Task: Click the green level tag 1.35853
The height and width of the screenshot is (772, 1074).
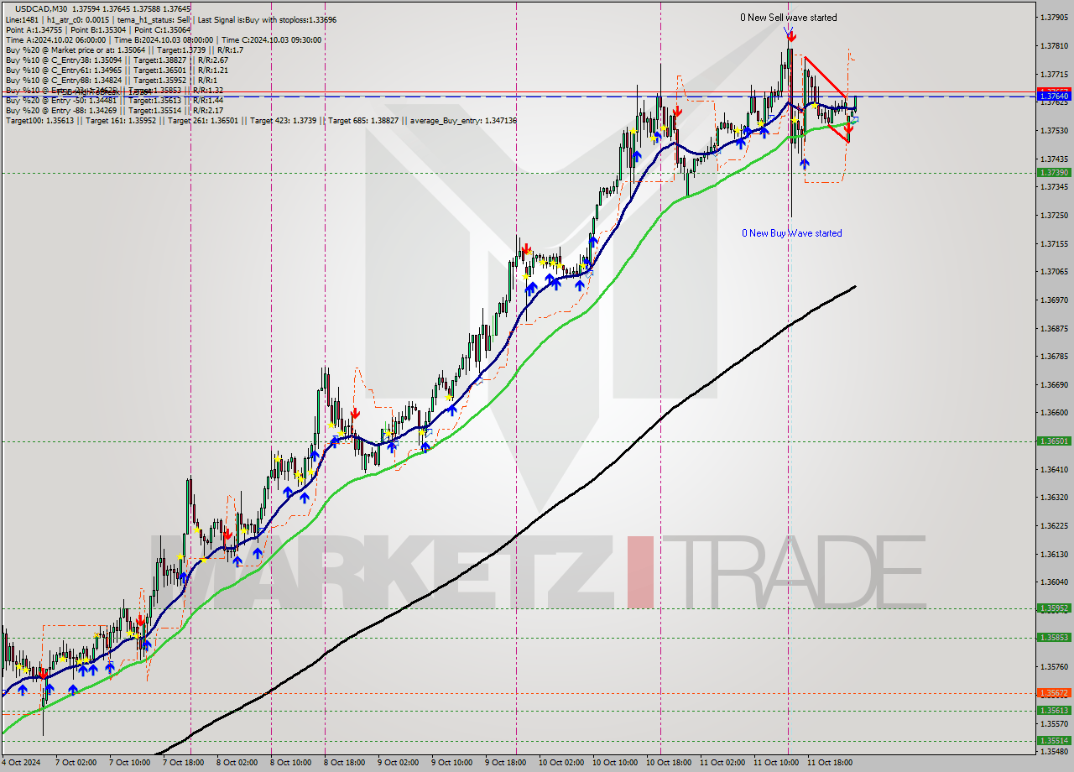Action: pyautogui.click(x=1054, y=637)
